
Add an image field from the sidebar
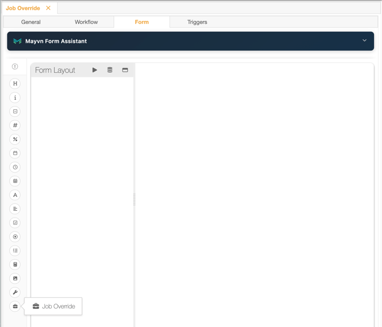(15, 279)
